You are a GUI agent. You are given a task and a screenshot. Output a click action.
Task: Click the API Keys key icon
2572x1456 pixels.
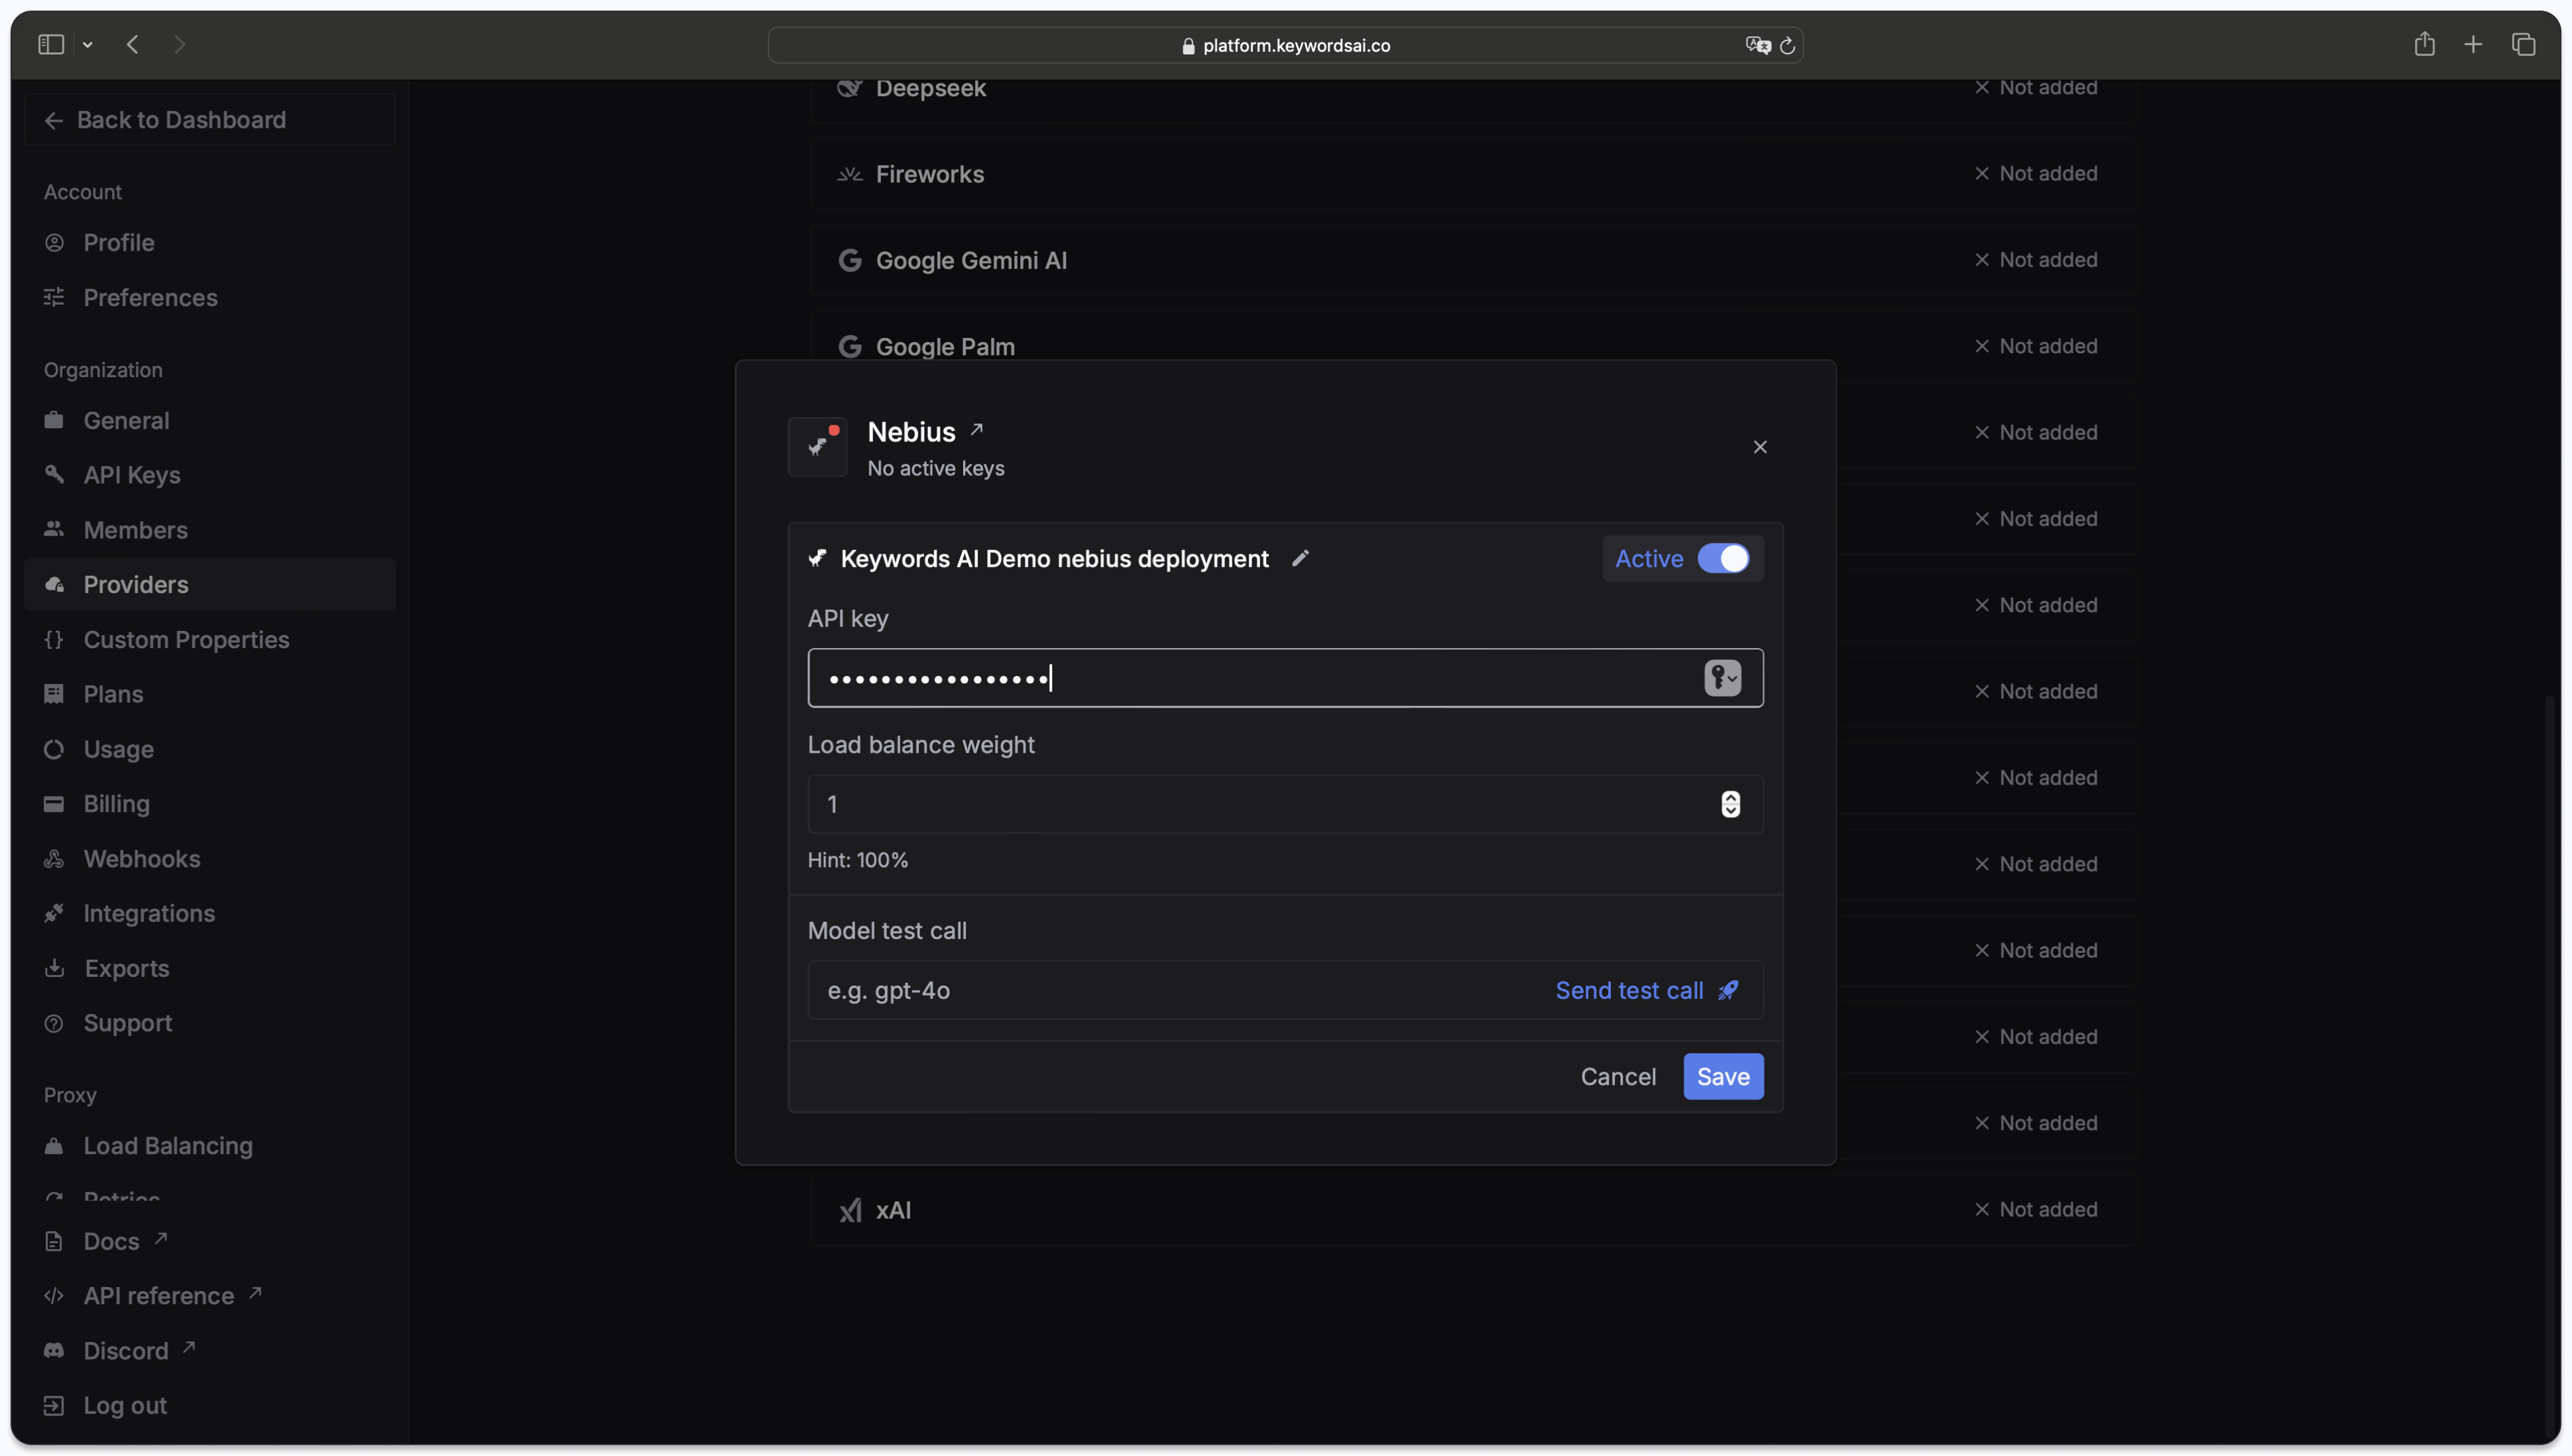point(54,475)
